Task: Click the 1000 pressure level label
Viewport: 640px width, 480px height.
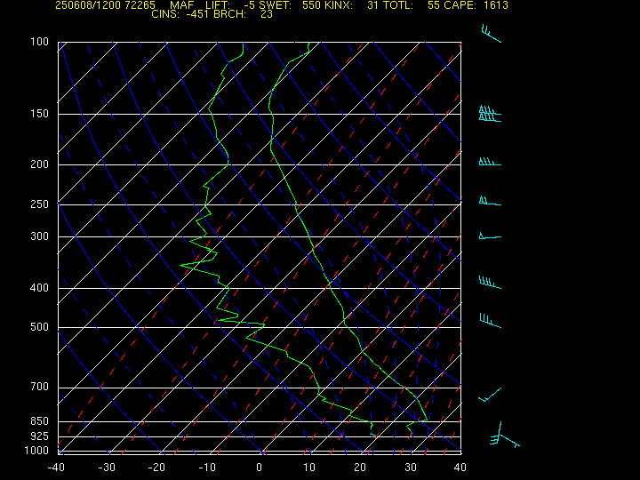Action: click(x=36, y=451)
